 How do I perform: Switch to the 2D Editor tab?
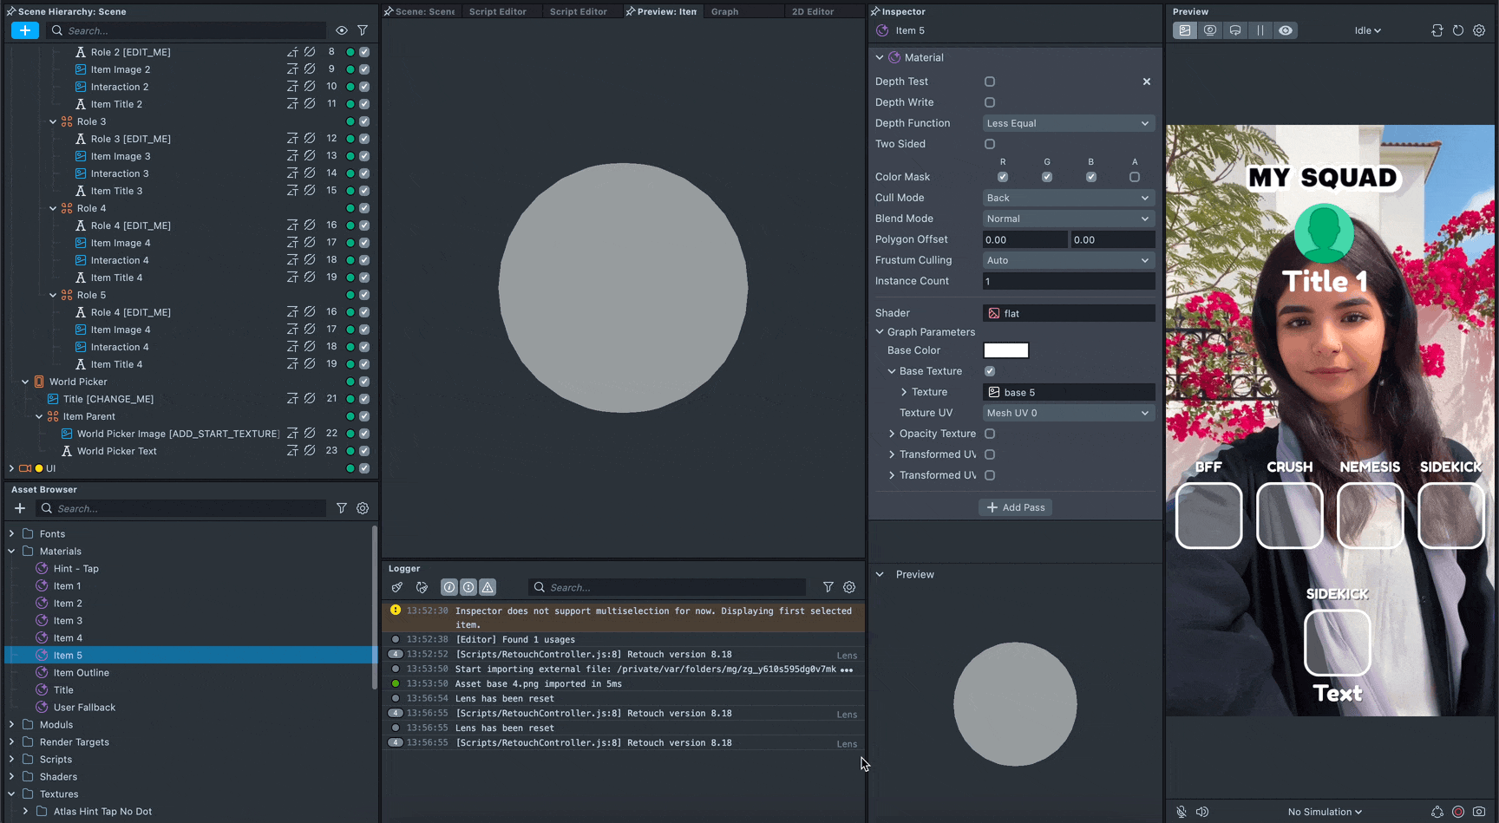point(813,11)
